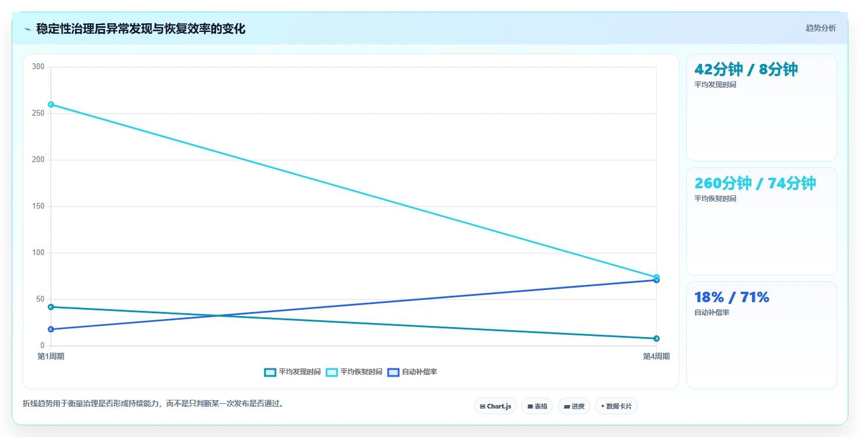Click the 平均发现时间 legend color box

[270, 372]
